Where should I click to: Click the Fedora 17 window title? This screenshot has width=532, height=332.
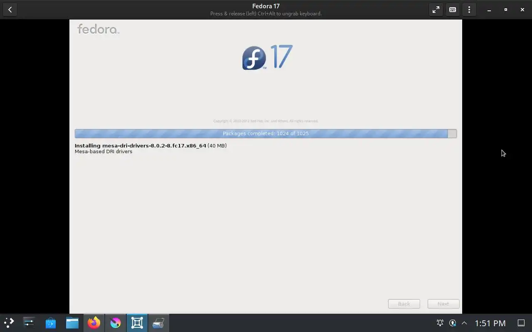266,6
